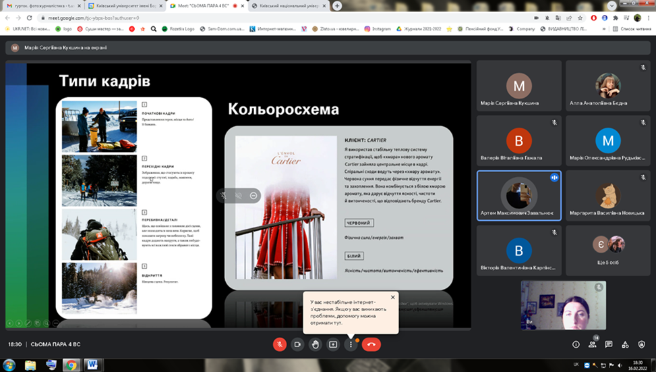Open the chat with everyone panel
Screen dimensions: 656x372
click(609, 344)
